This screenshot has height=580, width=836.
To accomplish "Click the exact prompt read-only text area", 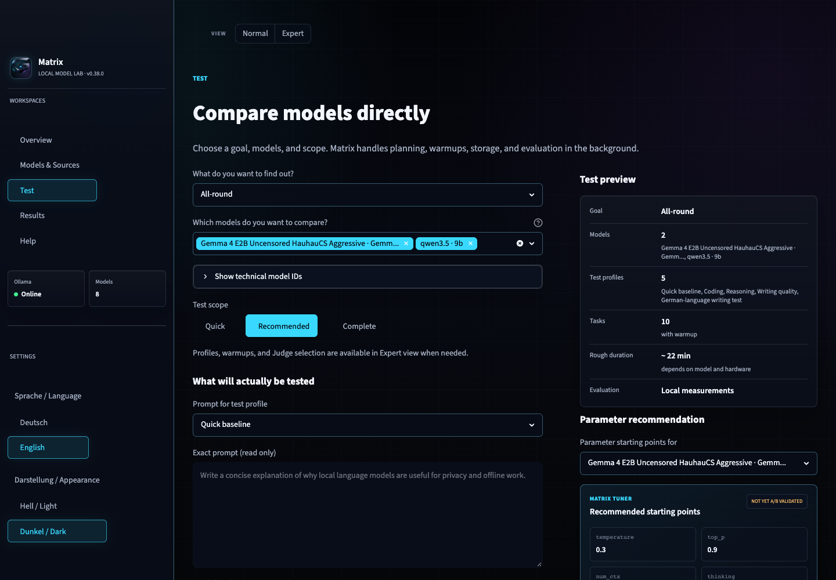I will tap(367, 515).
